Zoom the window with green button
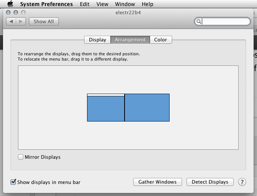This screenshot has width=257, height=196. [x=23, y=12]
